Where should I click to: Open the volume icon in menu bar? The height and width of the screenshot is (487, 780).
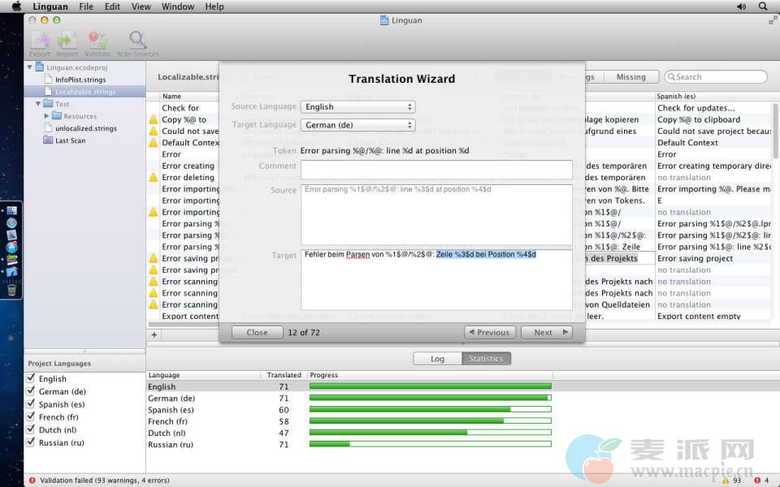pos(741,6)
